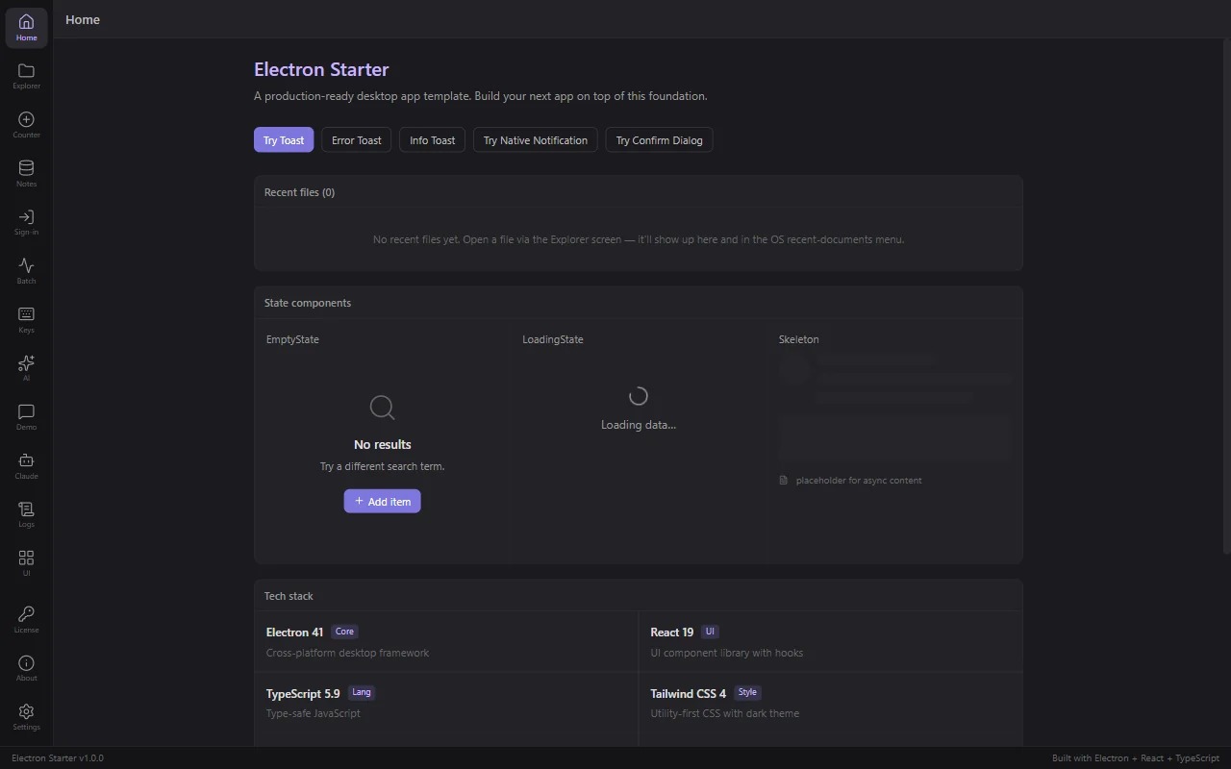1231x769 pixels.
Task: Click the UI badge beside React 19
Action: [710, 632]
